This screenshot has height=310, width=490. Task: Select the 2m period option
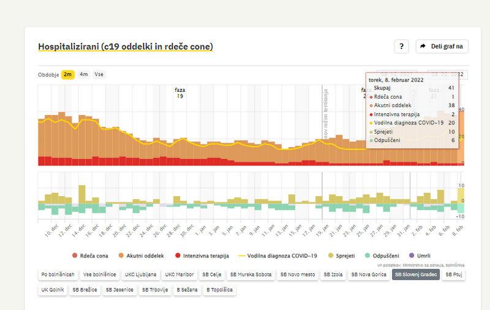pyautogui.click(x=67, y=74)
